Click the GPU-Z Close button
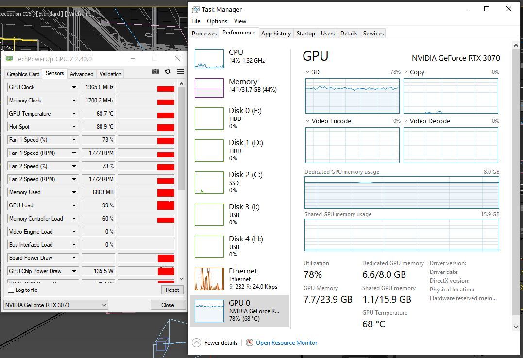This screenshot has width=523, height=358. tap(168, 305)
